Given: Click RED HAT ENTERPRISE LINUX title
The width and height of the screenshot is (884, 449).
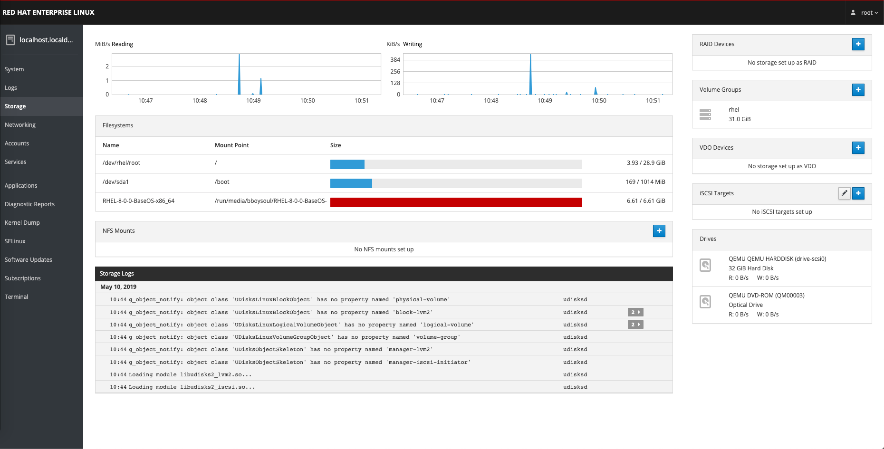Looking at the screenshot, I should (x=48, y=12).
